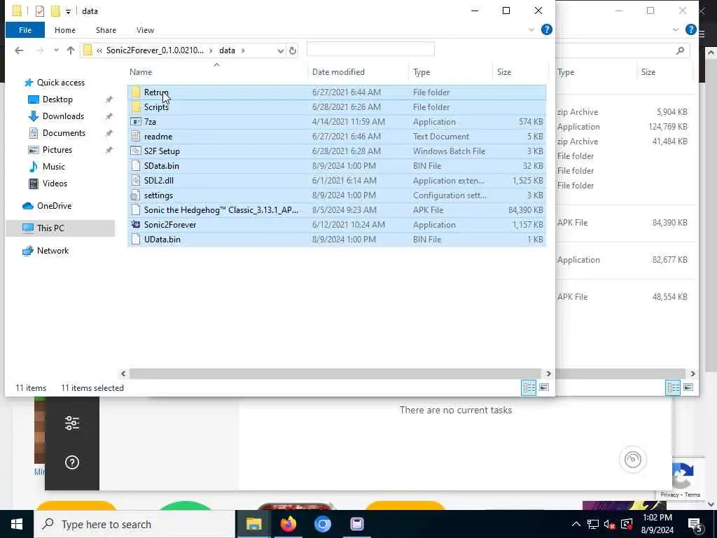Expand the ribbon in the background Explorer window
The width and height of the screenshot is (717, 538).
tap(676, 29)
